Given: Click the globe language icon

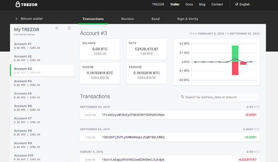Looking at the screenshot, I should [236, 4].
